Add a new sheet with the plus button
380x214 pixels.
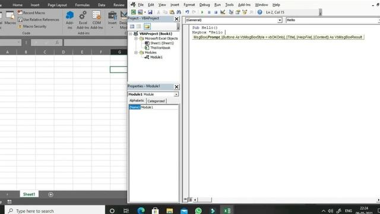coord(50,194)
